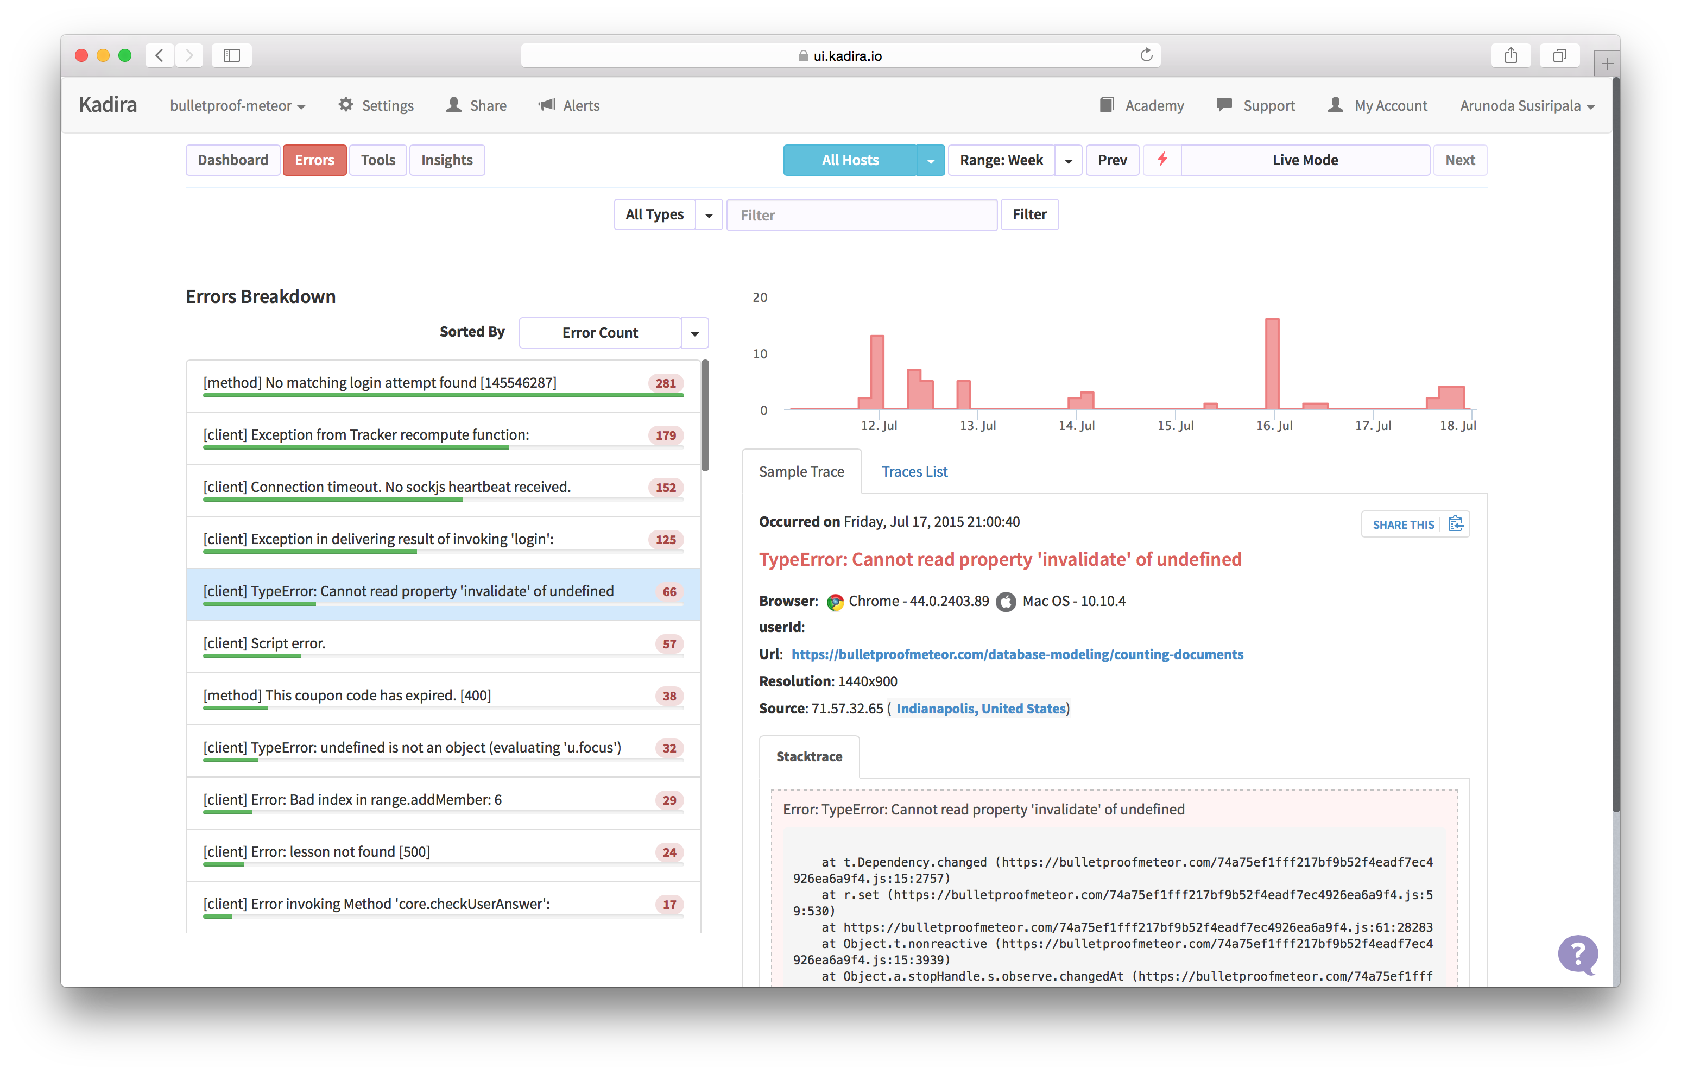The image size is (1681, 1074).
Task: Click the Filter text input
Action: point(862,215)
